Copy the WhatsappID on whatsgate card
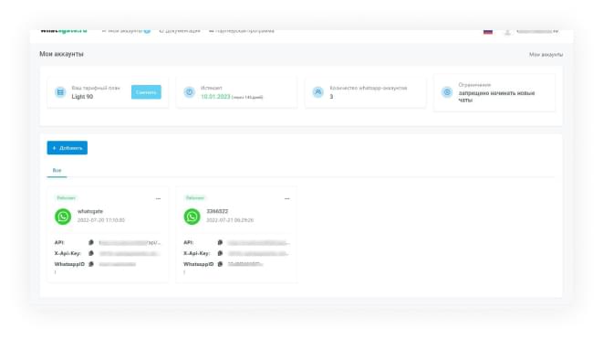Viewport: 603px width, 339px height. (91, 264)
